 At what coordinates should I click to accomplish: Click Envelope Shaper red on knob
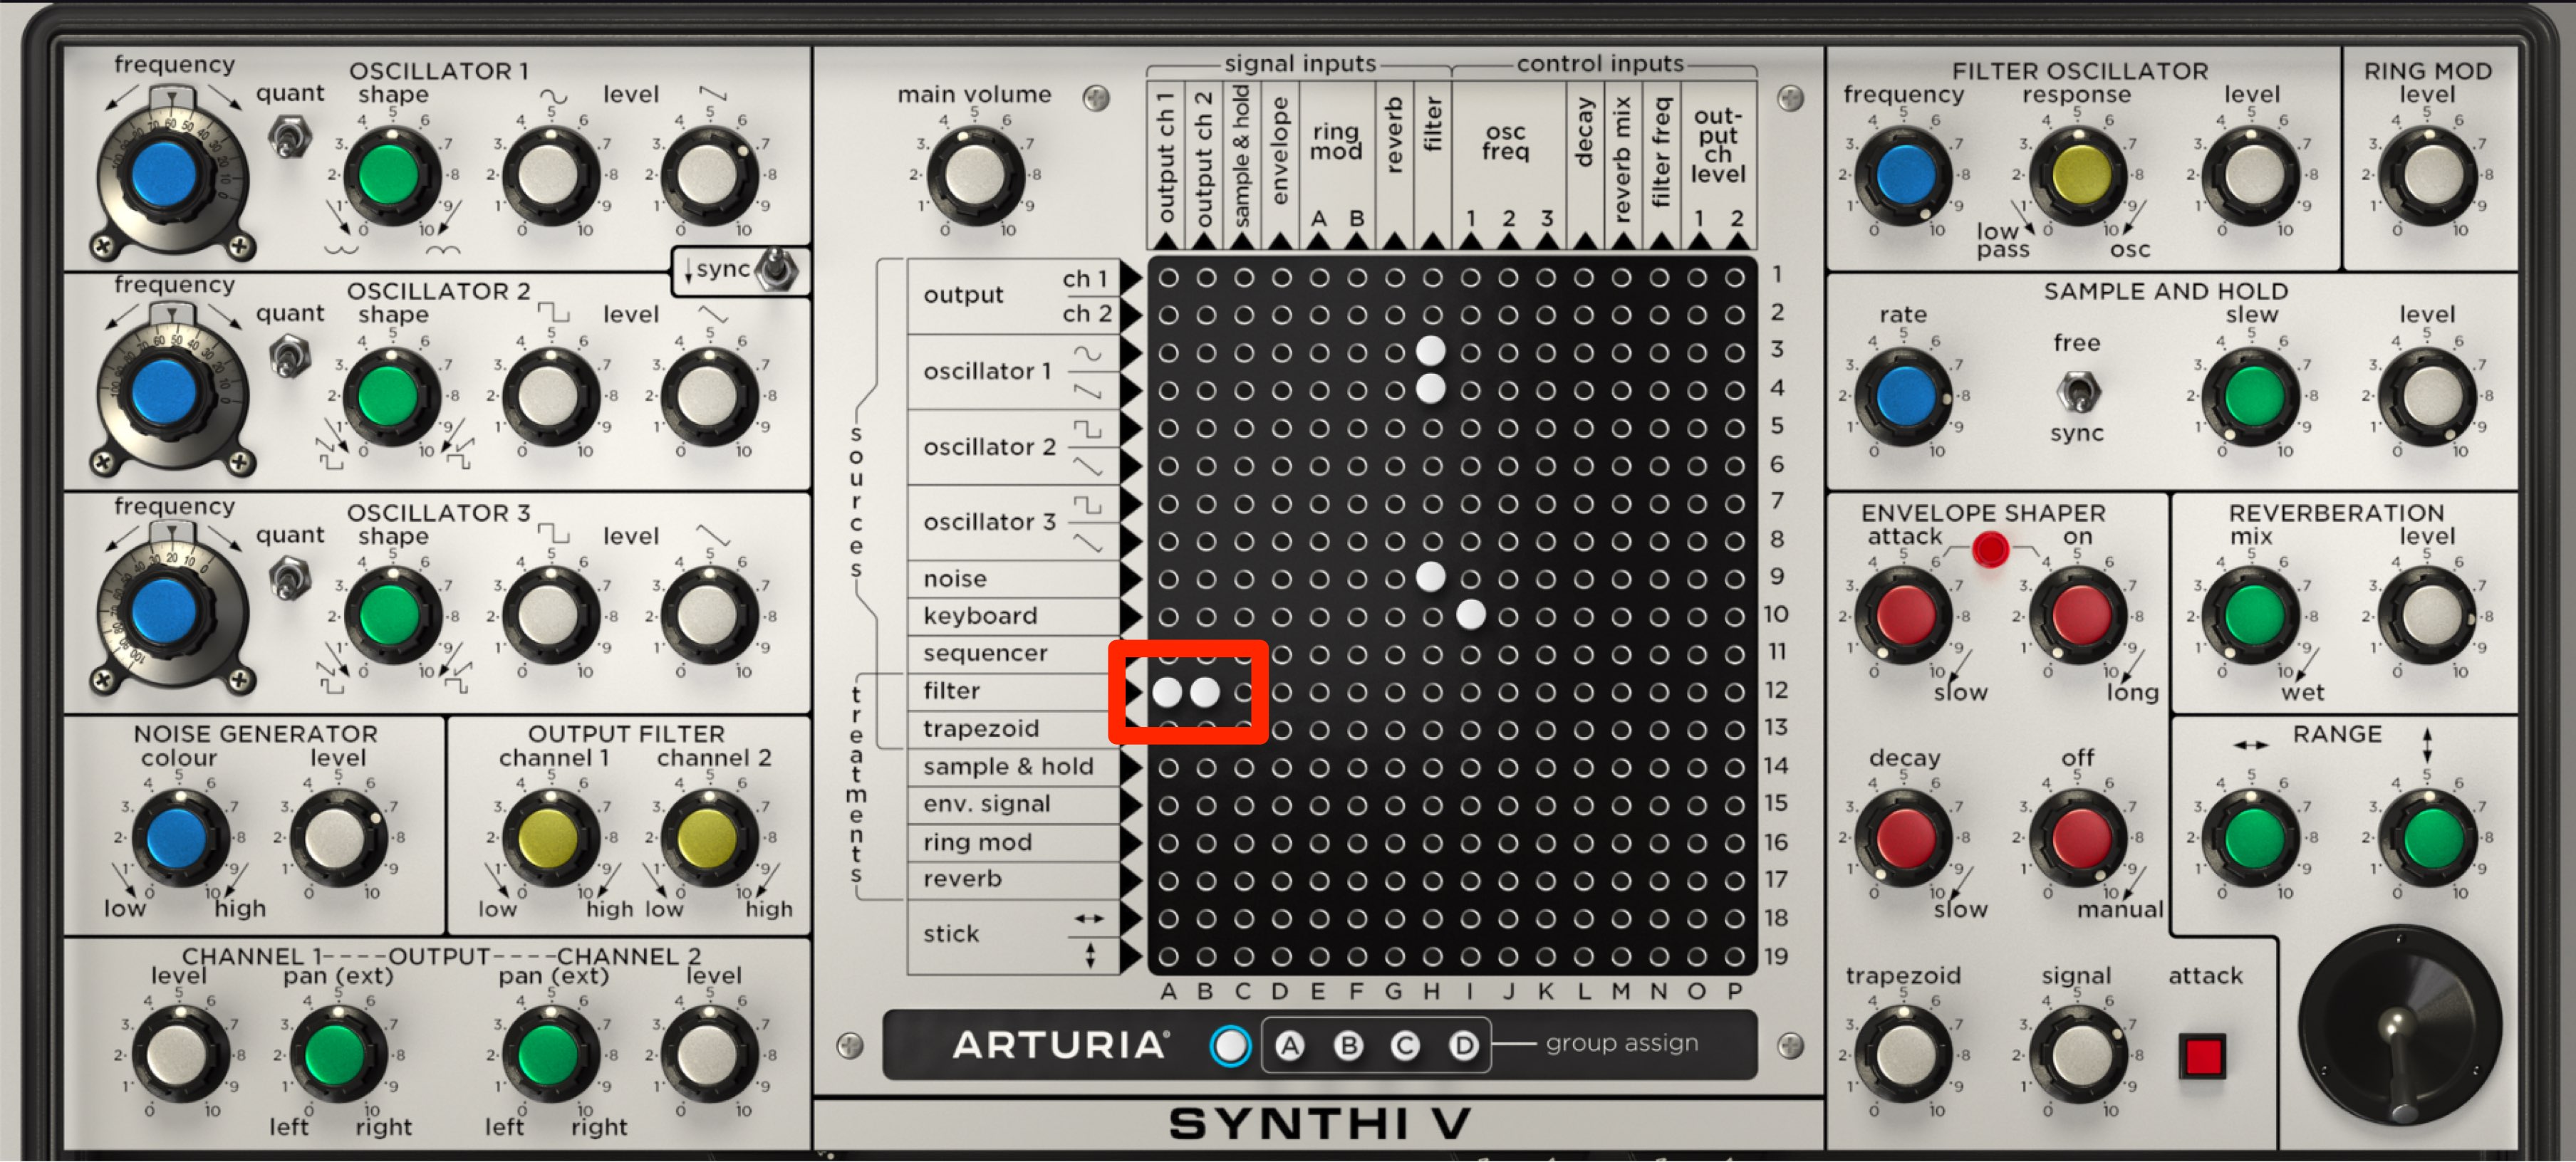pos(2078,617)
